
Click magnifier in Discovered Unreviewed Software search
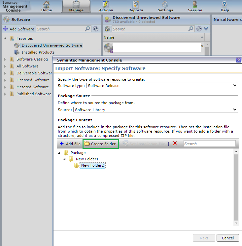pos(191,29)
